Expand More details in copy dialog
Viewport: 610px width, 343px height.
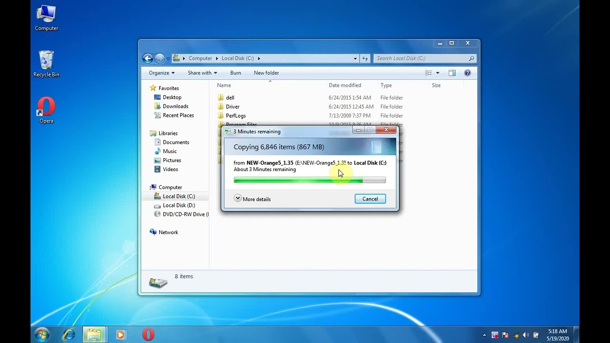click(252, 199)
